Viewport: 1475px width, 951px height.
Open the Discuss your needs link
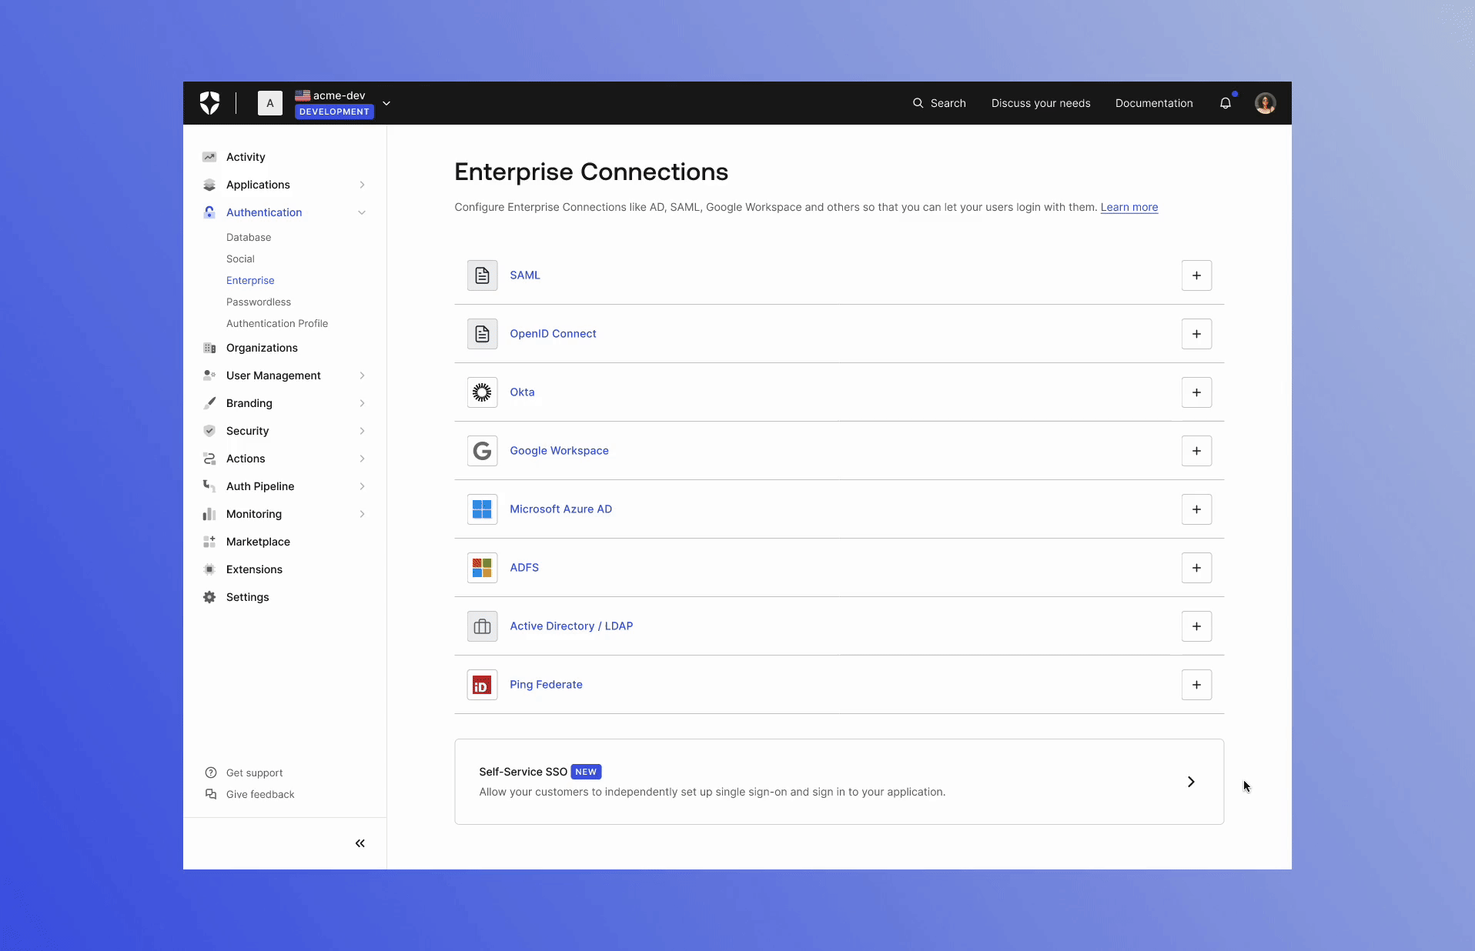(x=1041, y=103)
